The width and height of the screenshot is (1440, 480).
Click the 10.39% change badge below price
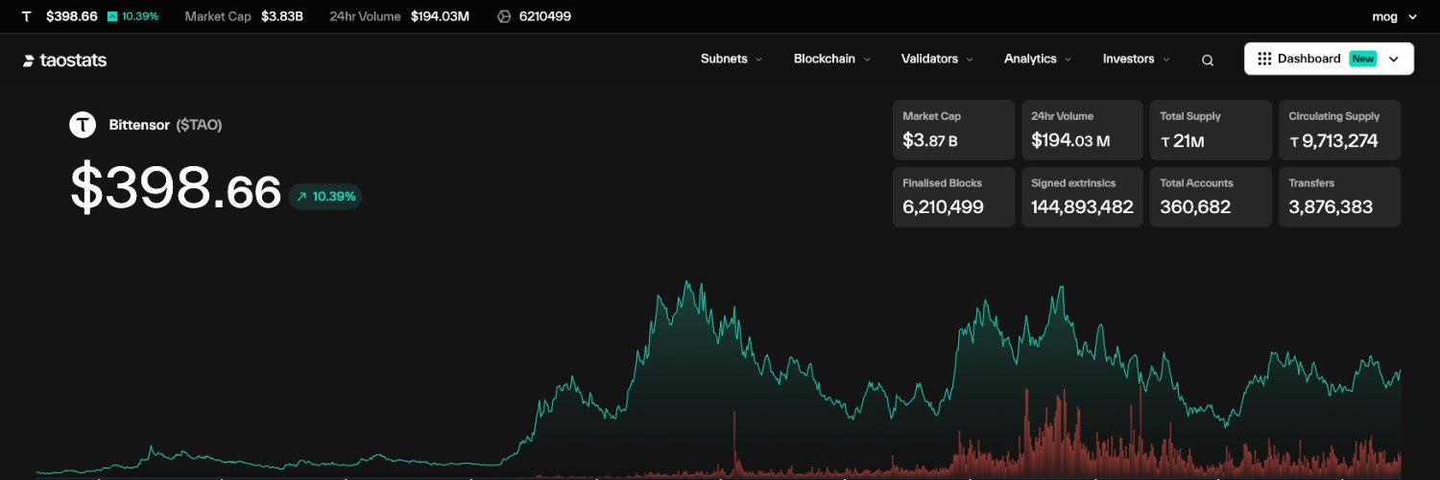click(325, 196)
